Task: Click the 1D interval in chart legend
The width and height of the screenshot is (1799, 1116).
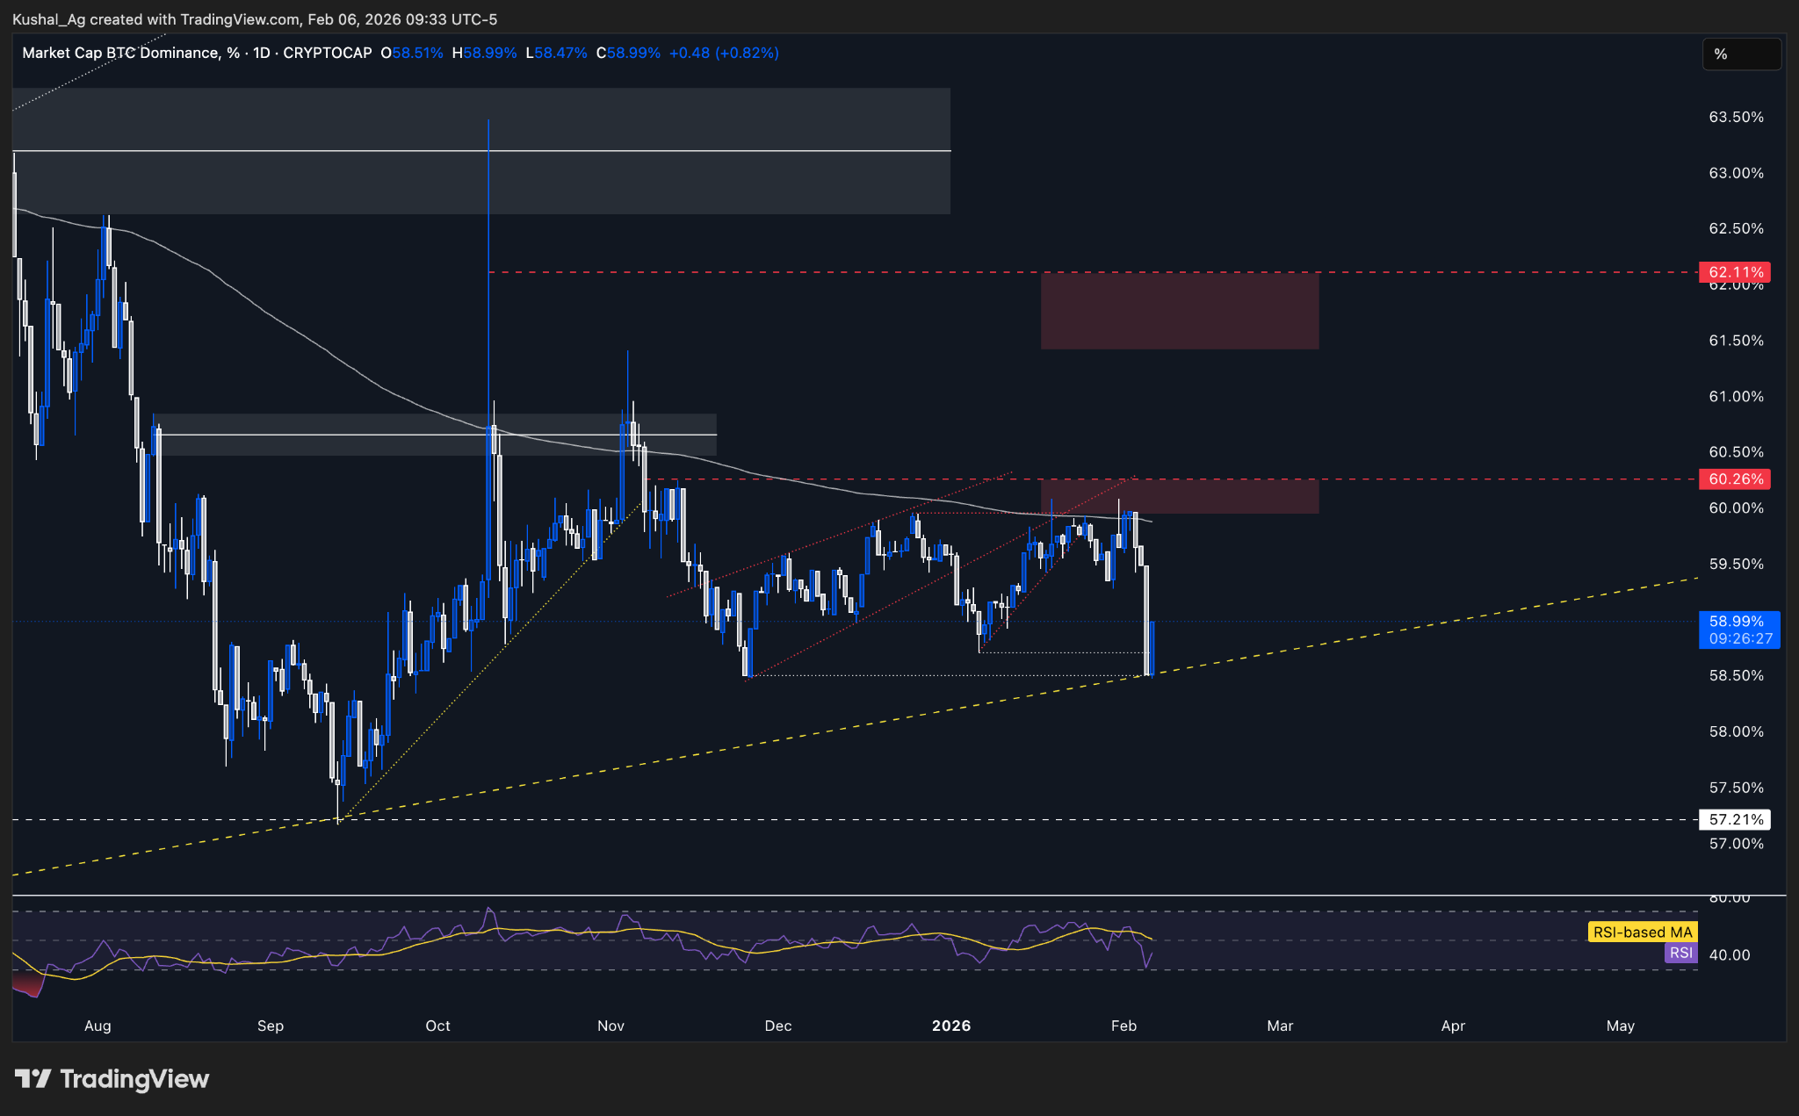Action: tap(261, 53)
